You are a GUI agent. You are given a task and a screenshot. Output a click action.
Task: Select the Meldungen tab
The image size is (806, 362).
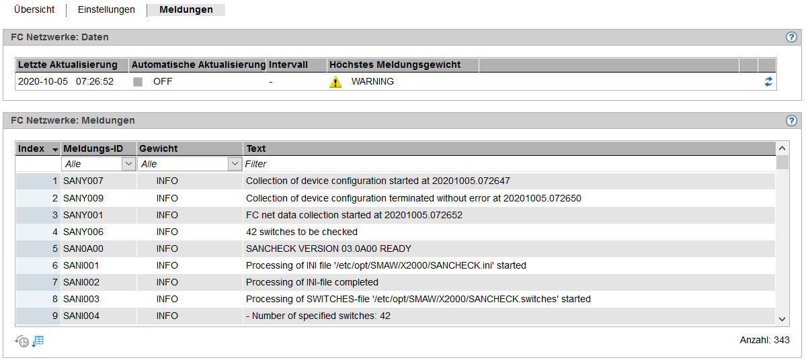pyautogui.click(x=186, y=10)
